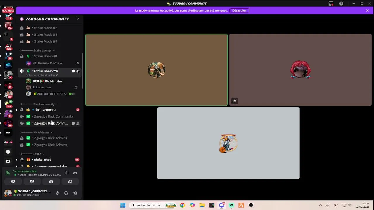Invite people to Stake Room #4

[x=78, y=71]
